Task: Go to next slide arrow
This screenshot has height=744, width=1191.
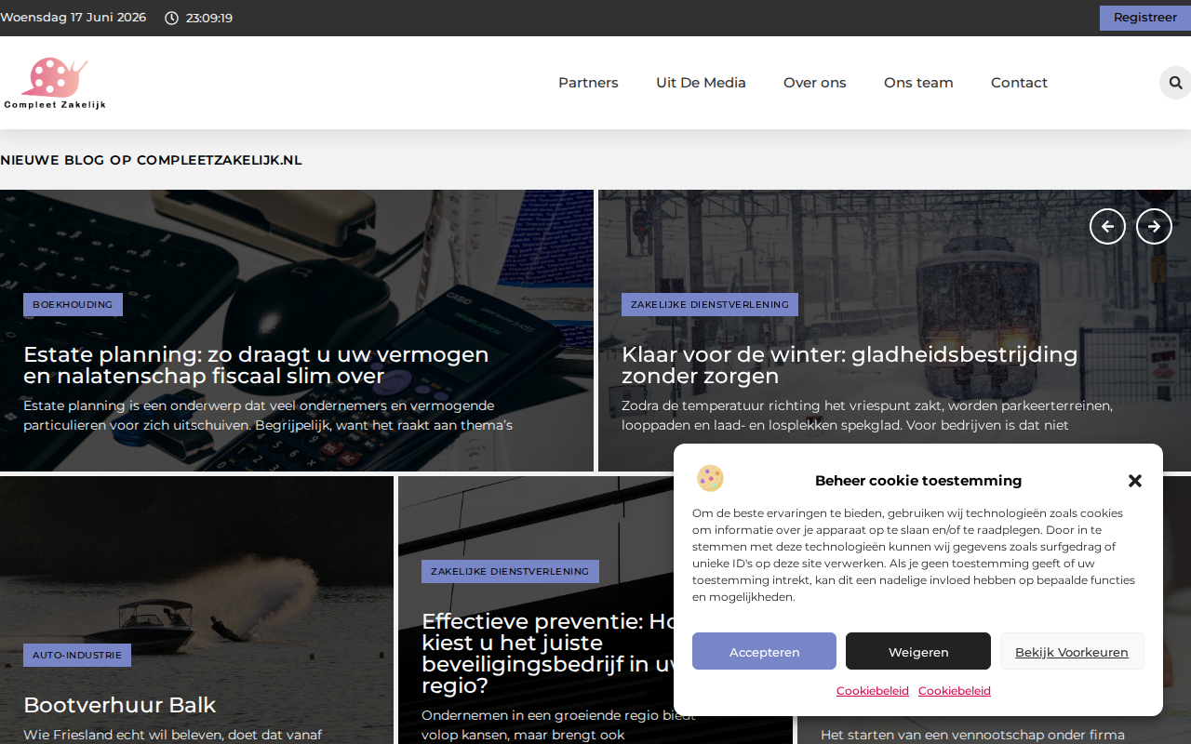Action: 1154,226
